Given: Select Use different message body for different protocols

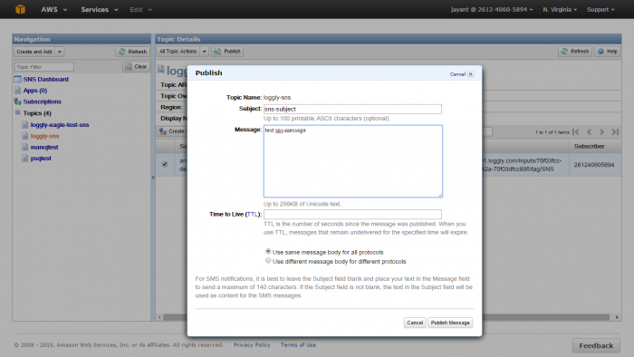Looking at the screenshot, I should pos(268,261).
